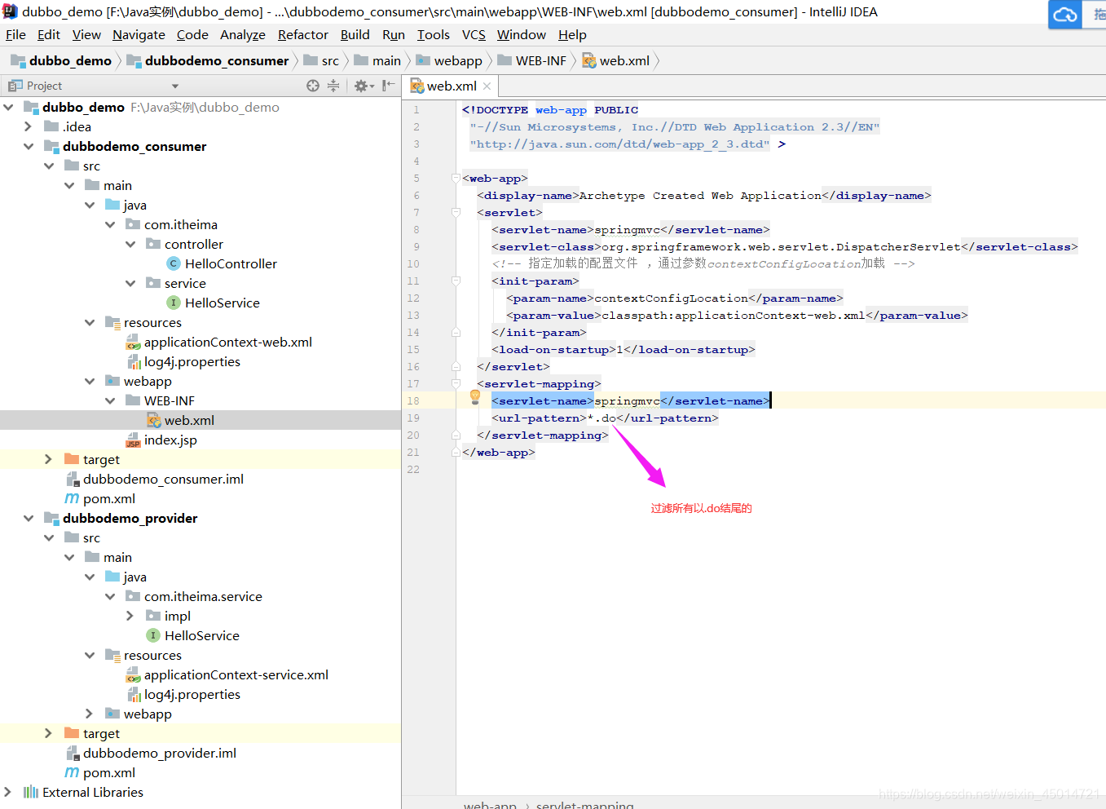Click the web.xml icon in breadcrumb bar

tap(589, 60)
